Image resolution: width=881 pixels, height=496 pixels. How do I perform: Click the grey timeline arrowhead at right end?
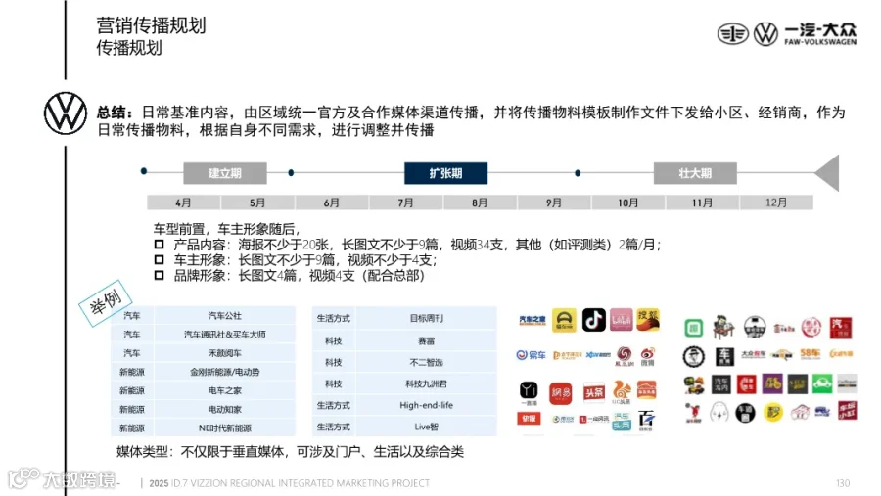coord(827,173)
